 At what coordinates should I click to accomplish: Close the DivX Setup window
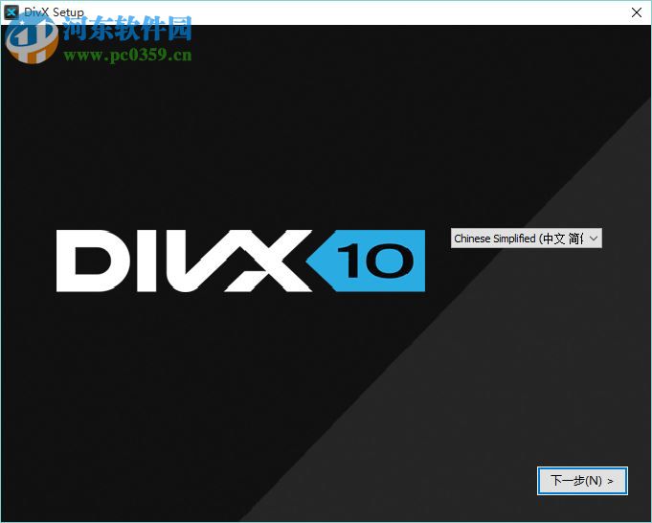click(636, 12)
